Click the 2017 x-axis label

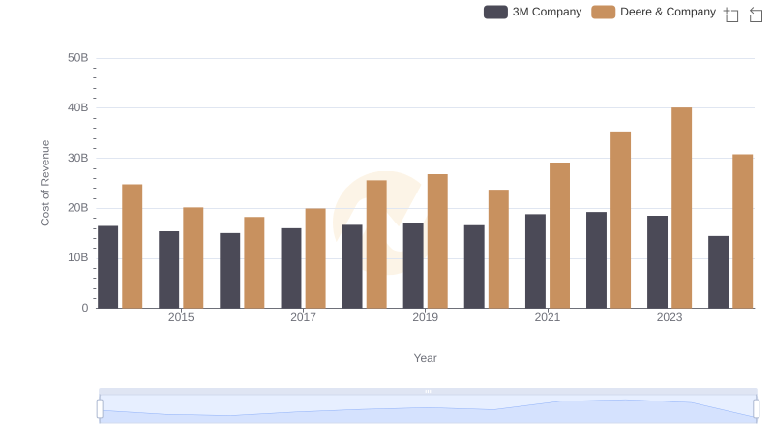[x=303, y=317]
